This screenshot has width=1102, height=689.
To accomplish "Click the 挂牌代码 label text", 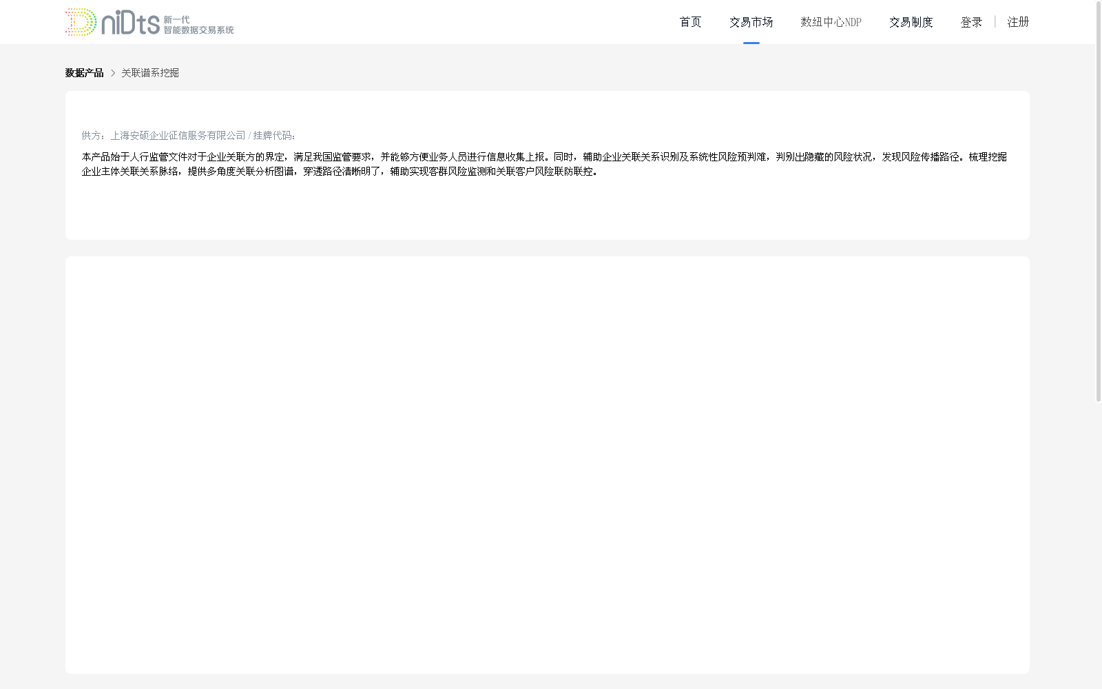I will pos(274,136).
